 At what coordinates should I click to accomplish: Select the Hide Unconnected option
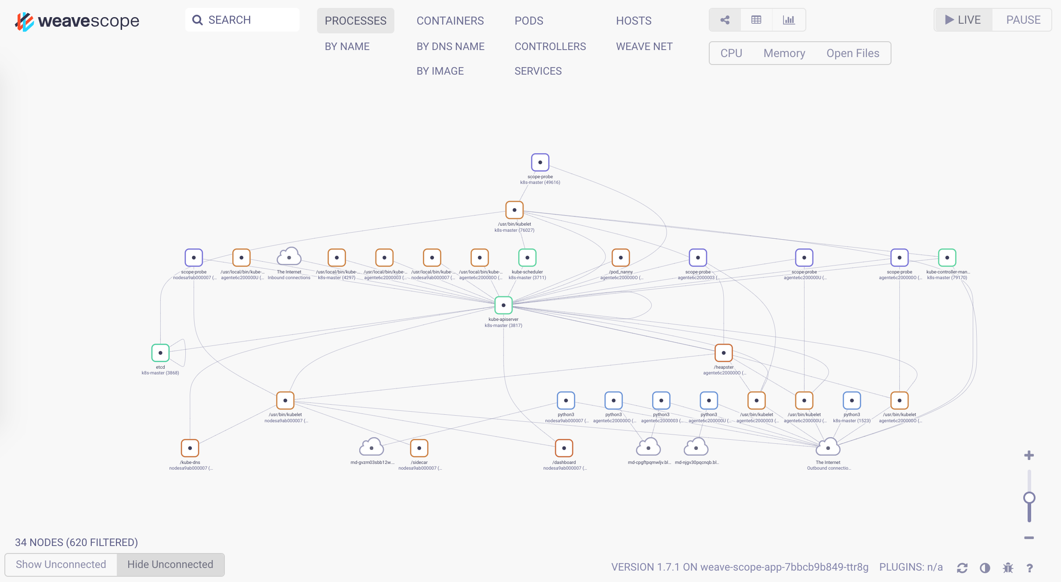tap(170, 564)
